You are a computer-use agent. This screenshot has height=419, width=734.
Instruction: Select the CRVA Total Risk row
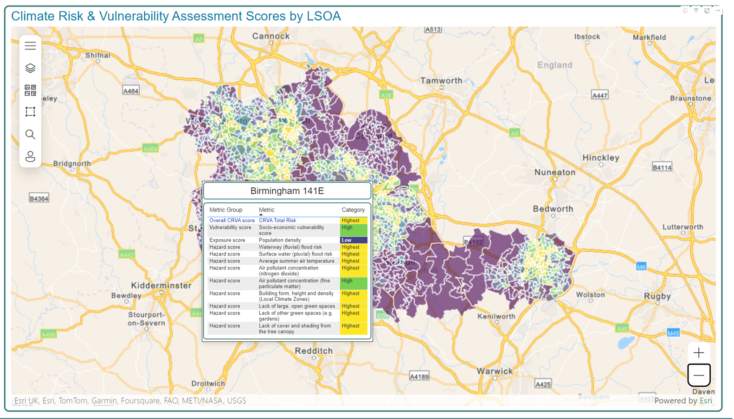[x=277, y=220]
